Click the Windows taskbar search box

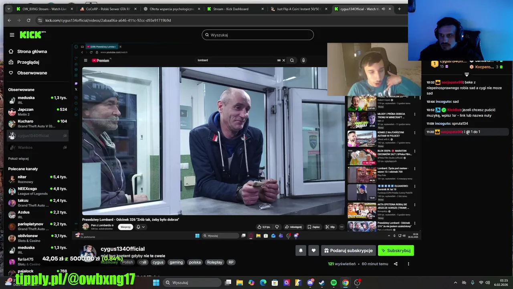(x=192, y=283)
